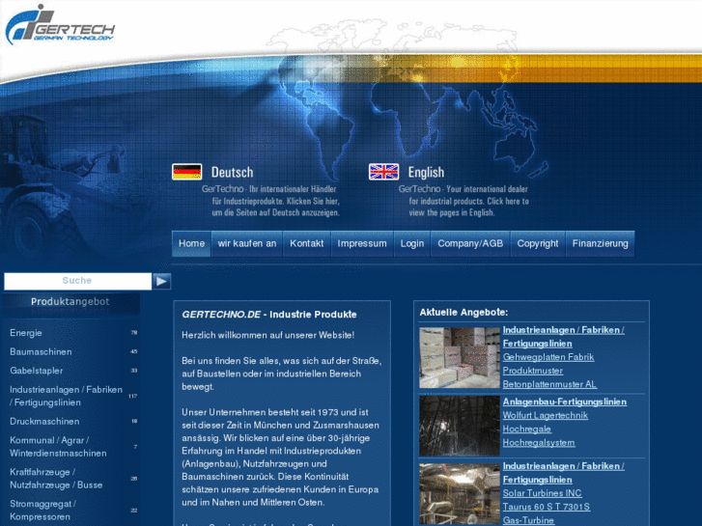Click the Gehwegplatten Fabrik link
The image size is (702, 526).
pyautogui.click(x=548, y=357)
